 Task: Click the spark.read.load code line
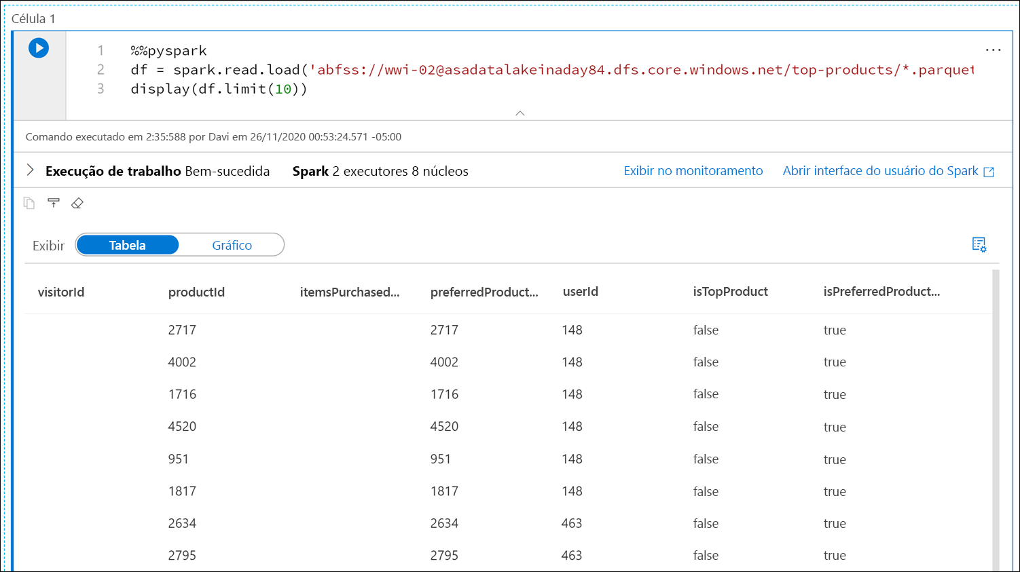[552, 70]
